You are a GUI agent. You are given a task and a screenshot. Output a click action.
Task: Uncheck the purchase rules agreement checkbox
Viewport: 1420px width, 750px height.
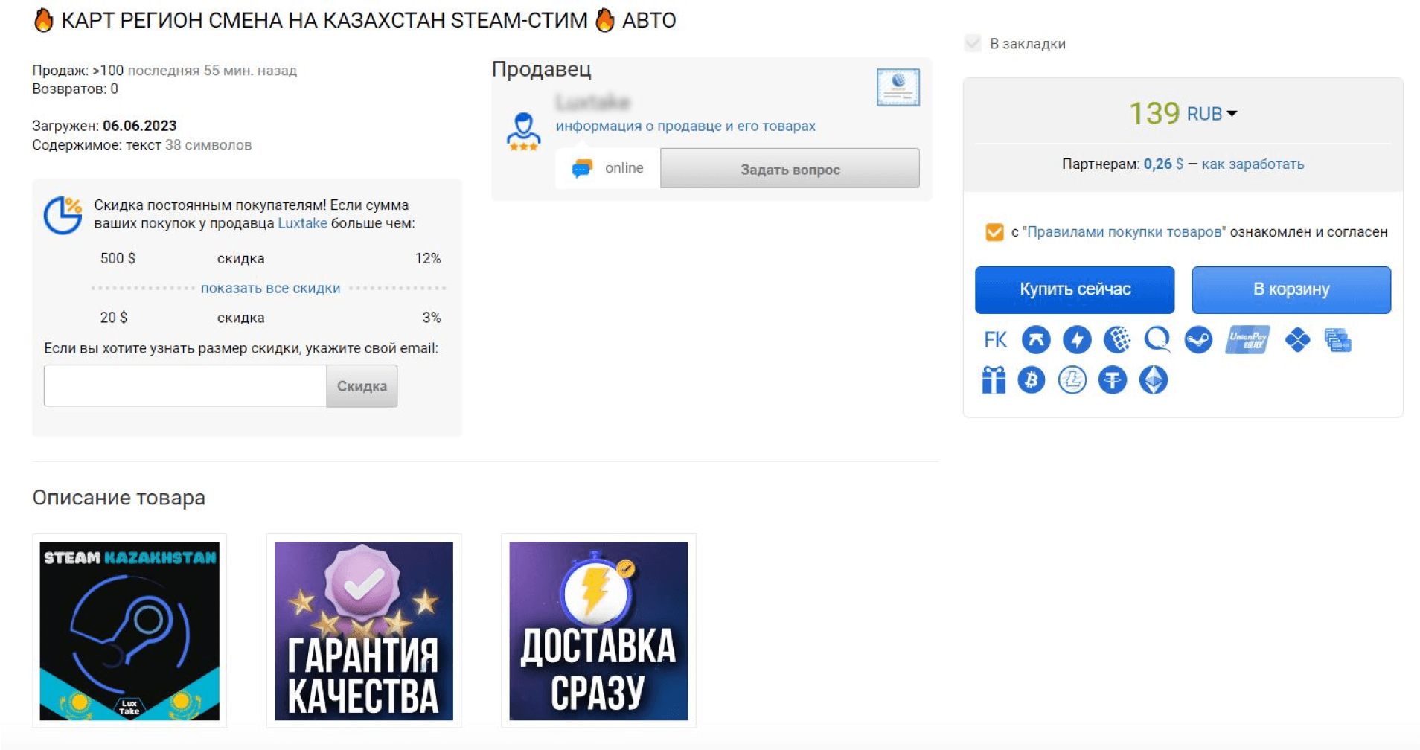pyautogui.click(x=994, y=232)
